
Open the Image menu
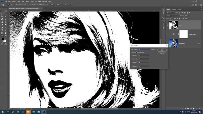pos(14,1)
